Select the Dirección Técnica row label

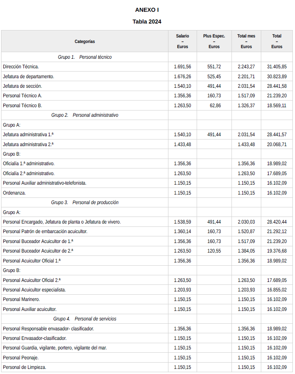[21, 67]
